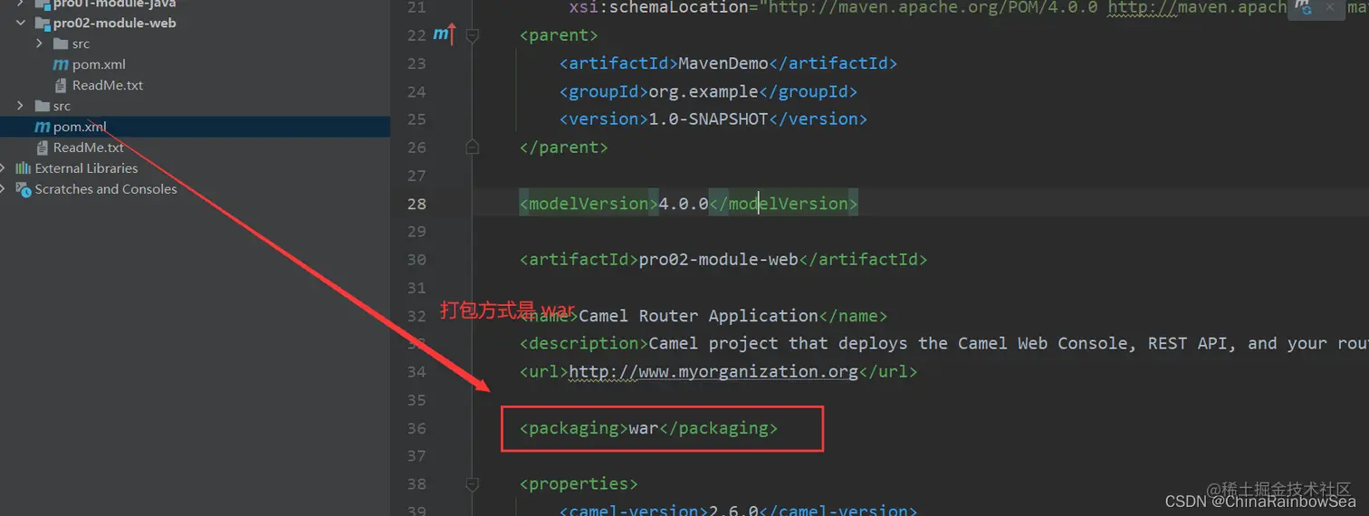Click the text file icon of root ReadMe.txt
1369x516 pixels.
(x=42, y=148)
